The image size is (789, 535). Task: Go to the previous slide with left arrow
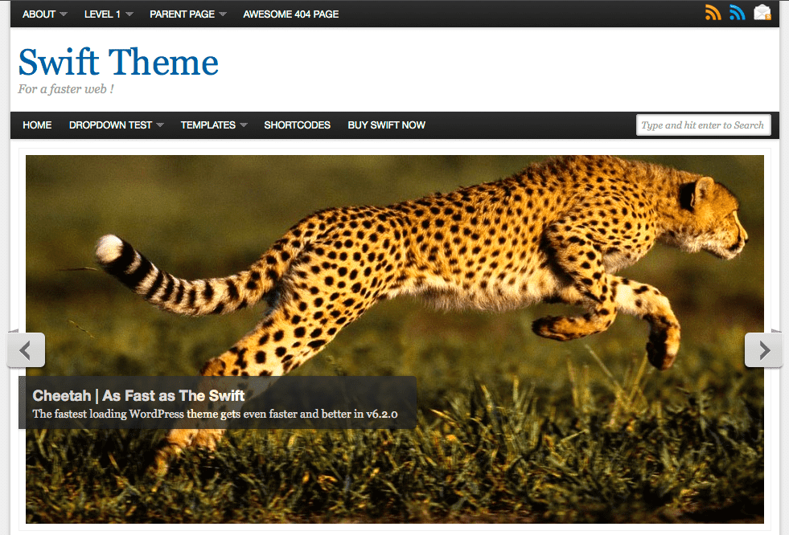(x=26, y=350)
